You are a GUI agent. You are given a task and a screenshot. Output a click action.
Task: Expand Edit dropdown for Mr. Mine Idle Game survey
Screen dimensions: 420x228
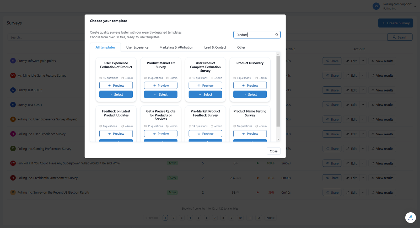(363, 75)
